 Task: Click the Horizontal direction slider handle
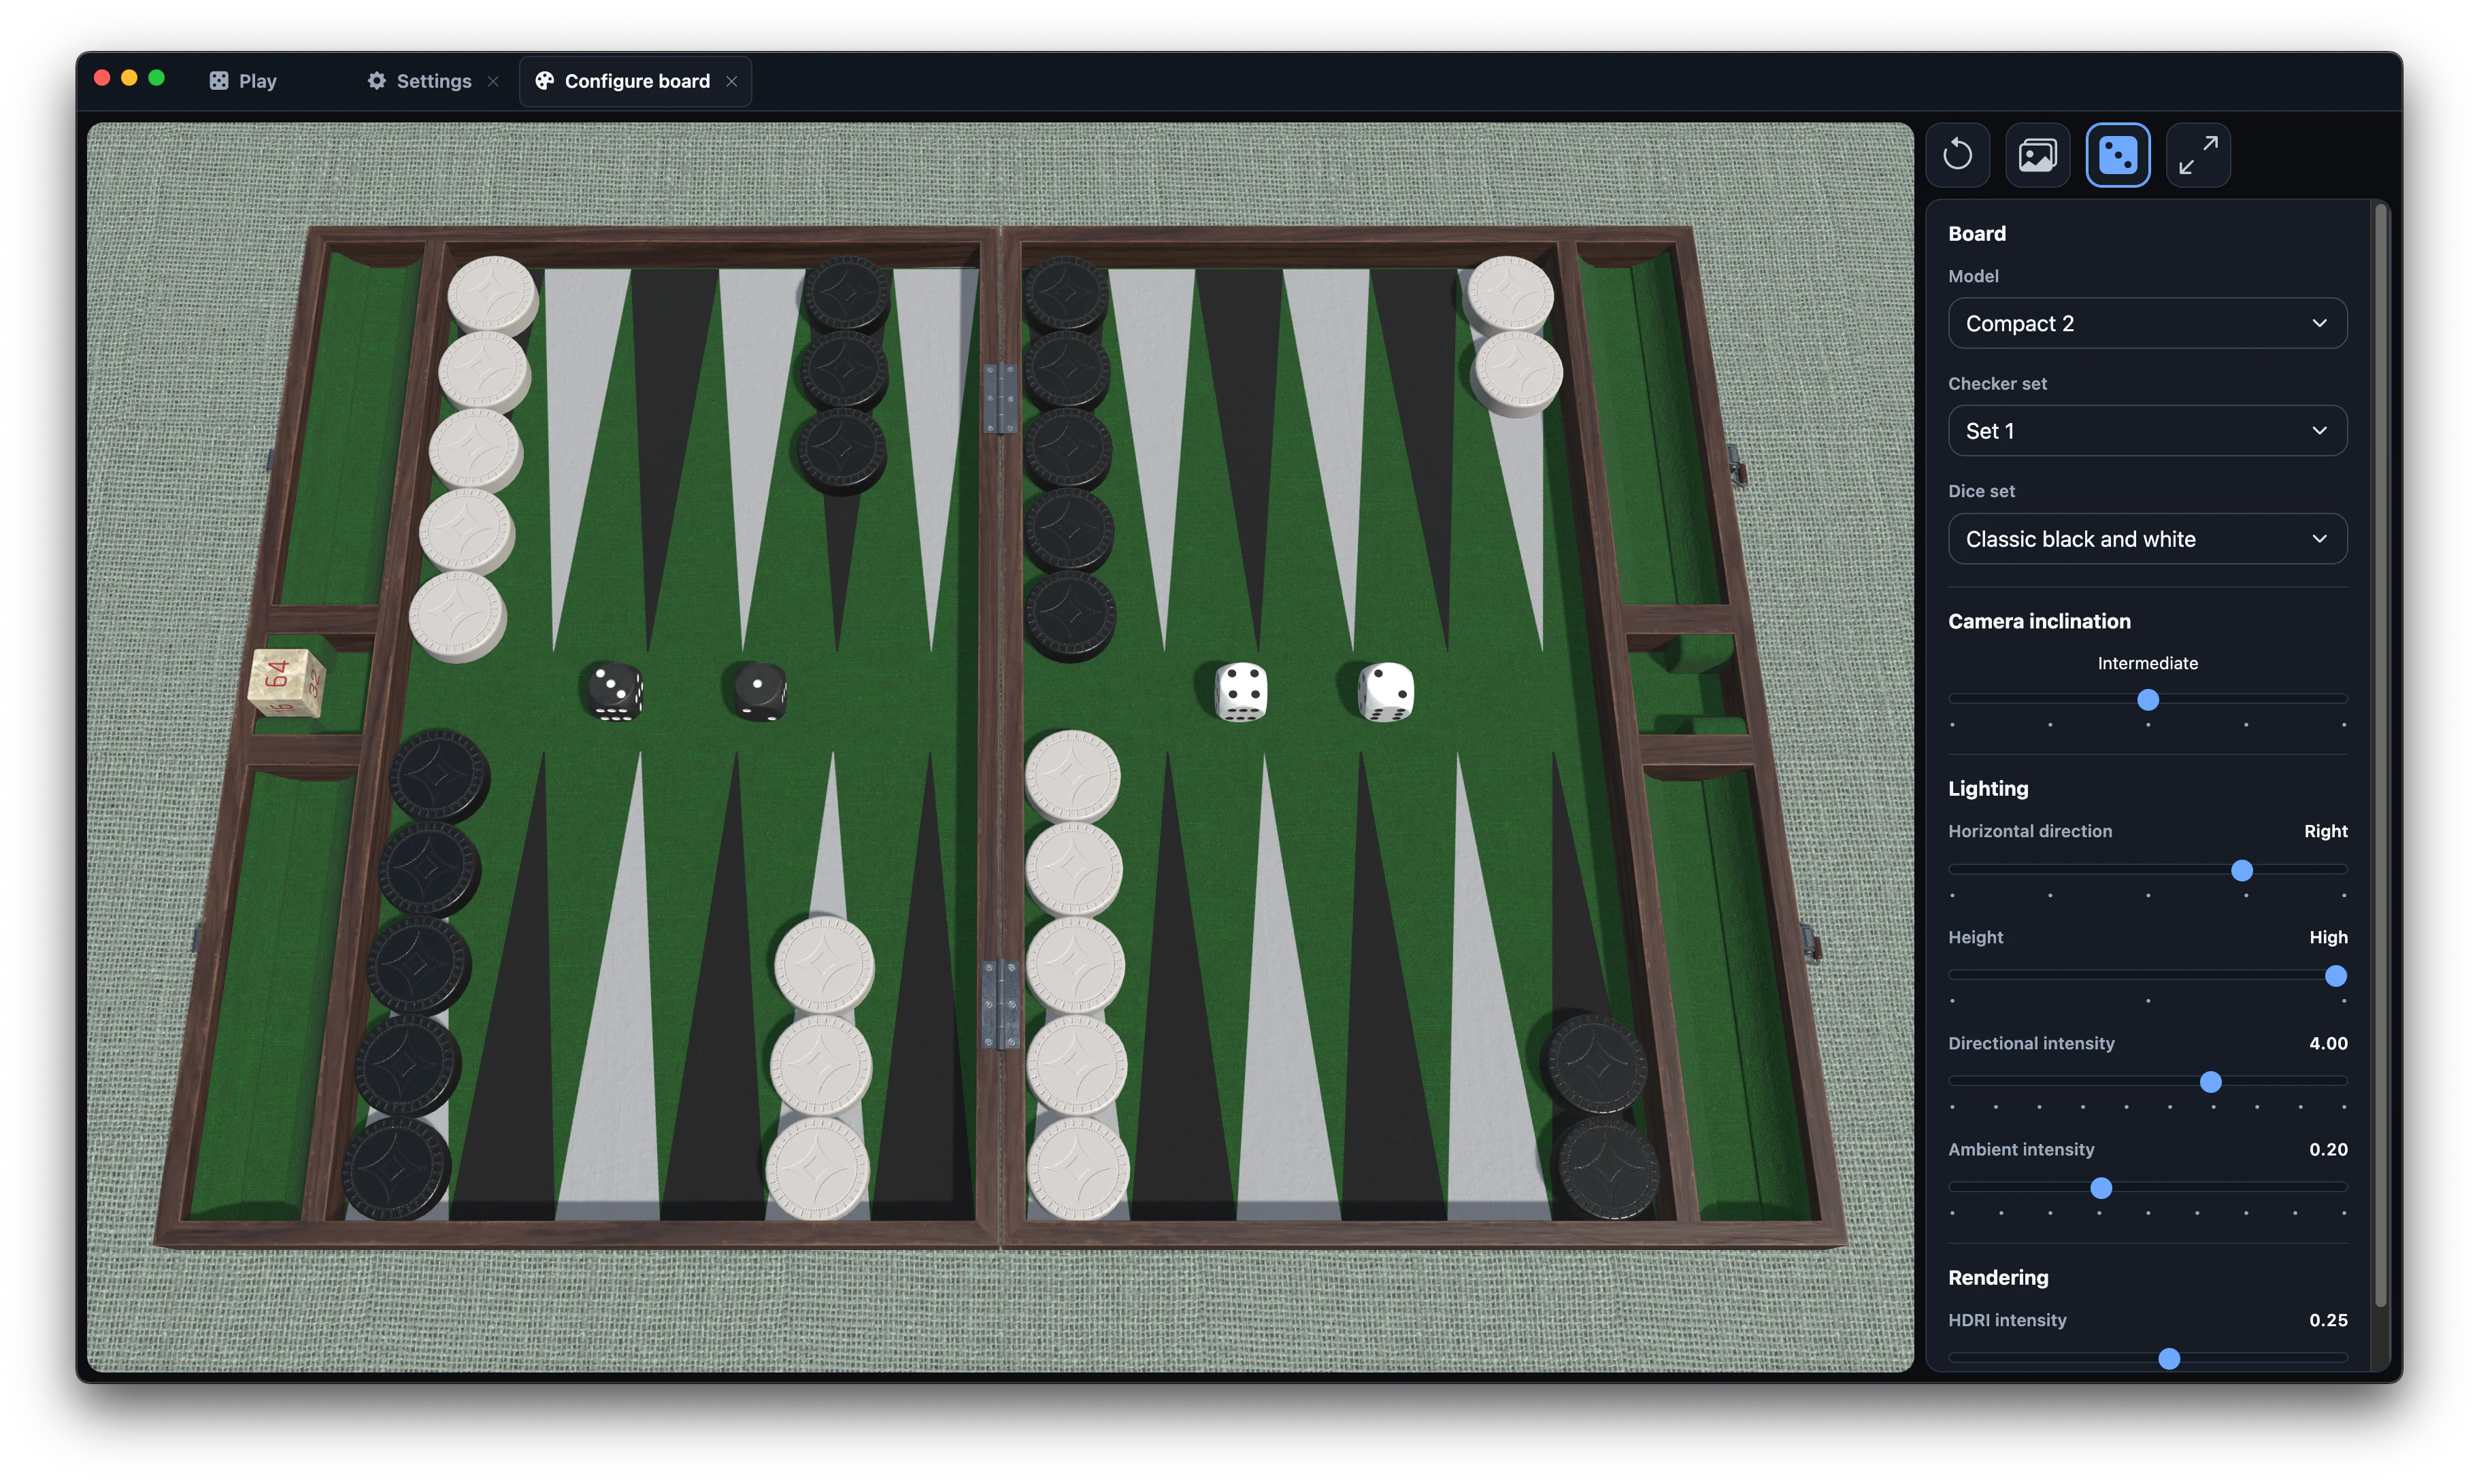2241,871
